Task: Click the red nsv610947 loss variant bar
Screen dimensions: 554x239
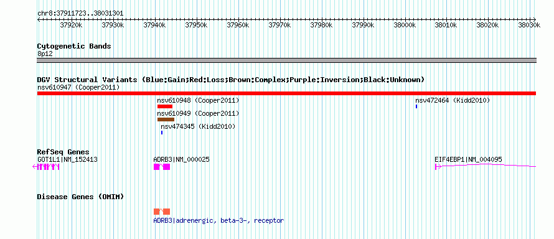Action: point(286,93)
